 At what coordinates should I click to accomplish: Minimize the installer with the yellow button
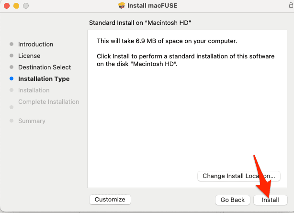pos(16,6)
